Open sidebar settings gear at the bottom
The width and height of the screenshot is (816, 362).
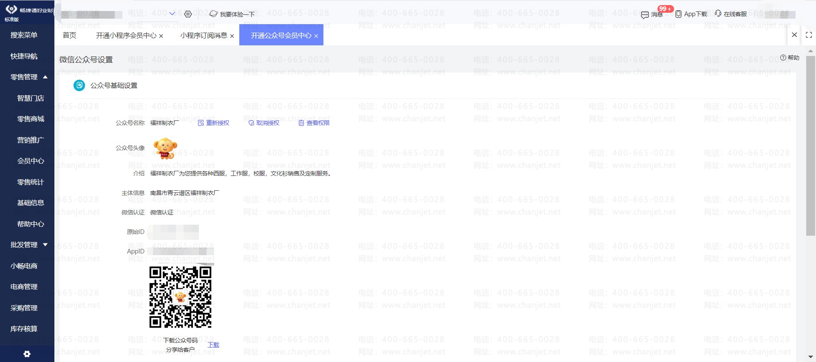(27, 354)
